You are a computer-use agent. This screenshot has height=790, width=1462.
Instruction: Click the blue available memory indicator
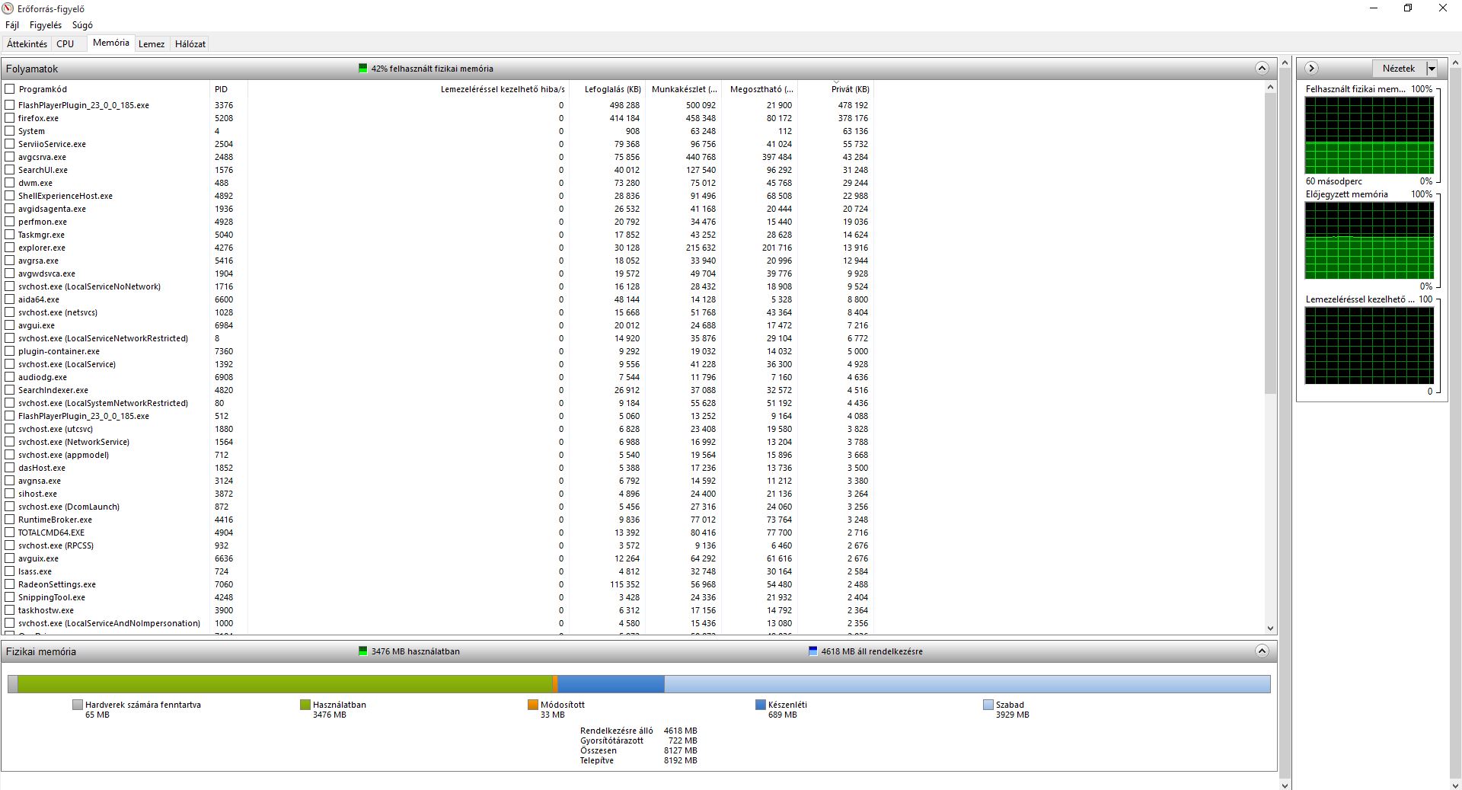coord(812,651)
